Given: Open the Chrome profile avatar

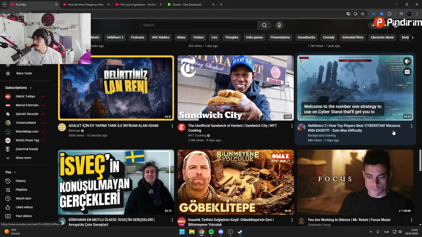Looking at the screenshot, I should click(409, 14).
